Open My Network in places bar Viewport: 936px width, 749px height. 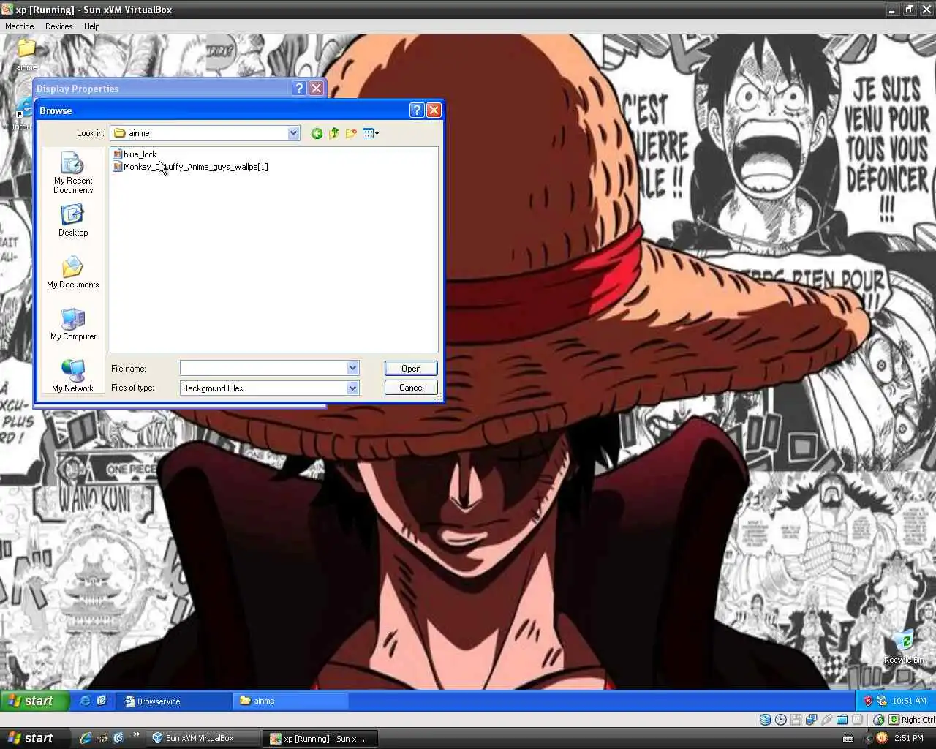tap(73, 376)
